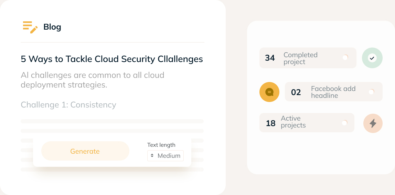Click the article title about Cloud Security
395x195 pixels.
112,59
